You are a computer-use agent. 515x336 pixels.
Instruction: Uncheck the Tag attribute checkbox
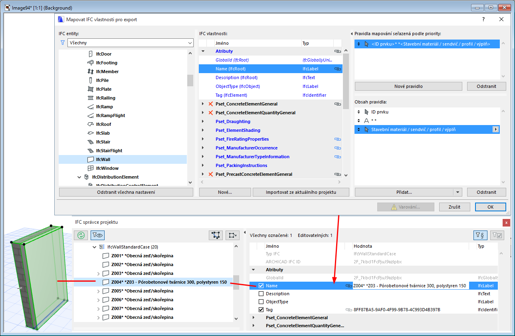pos(261,310)
